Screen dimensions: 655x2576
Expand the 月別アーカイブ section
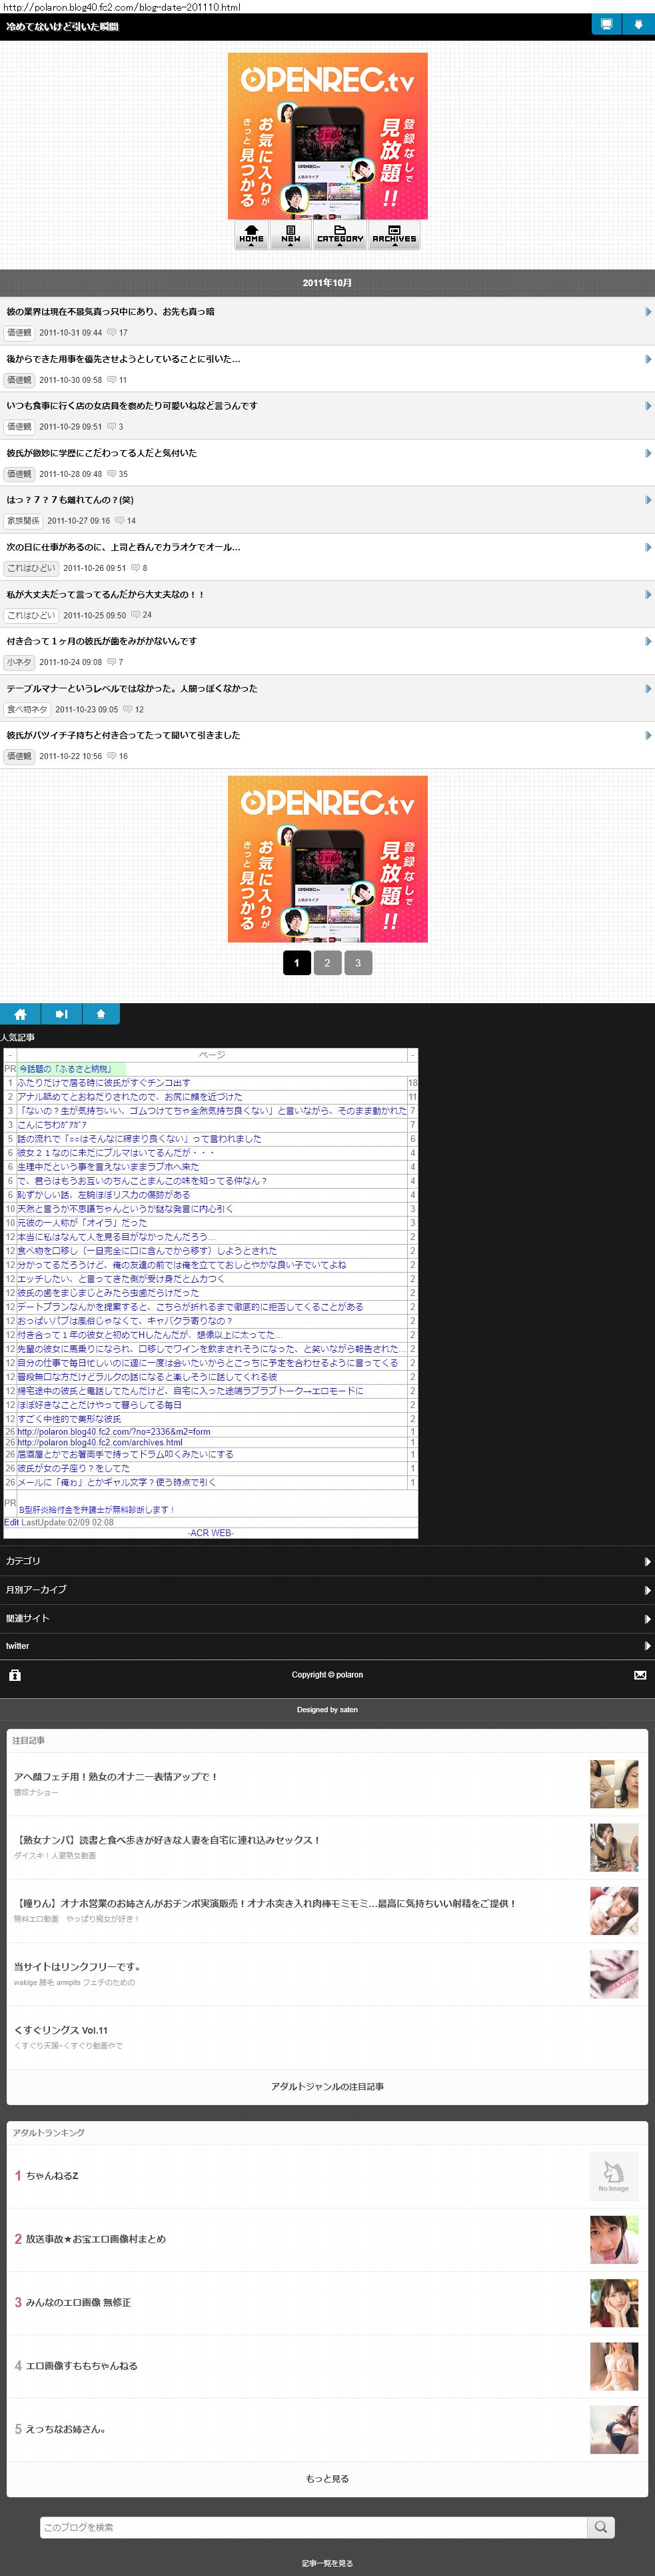pyautogui.click(x=328, y=1590)
